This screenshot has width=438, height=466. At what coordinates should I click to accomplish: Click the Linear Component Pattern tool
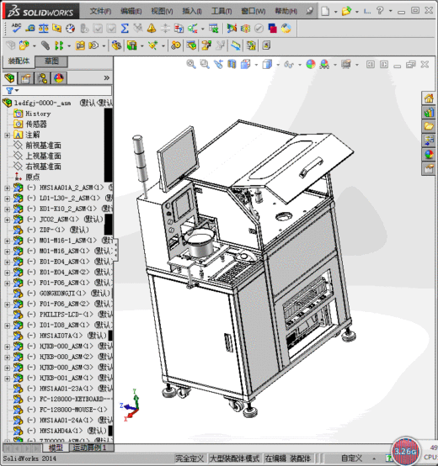59,45
